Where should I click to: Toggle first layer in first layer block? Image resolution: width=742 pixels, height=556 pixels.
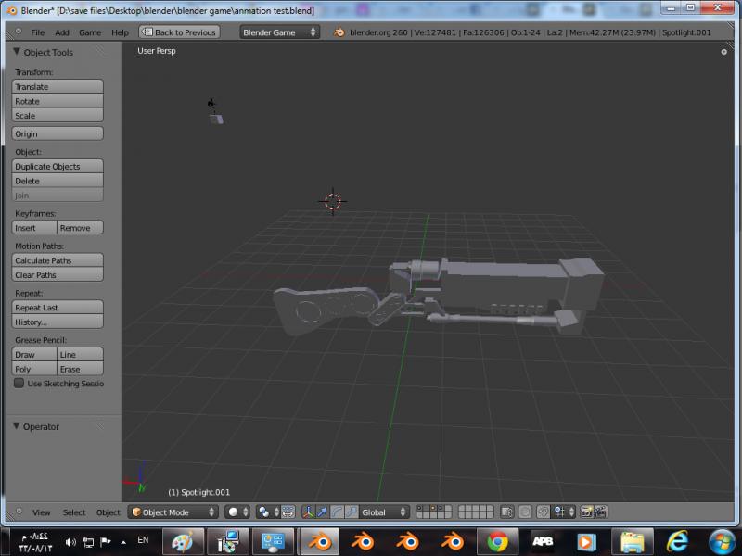click(x=419, y=508)
